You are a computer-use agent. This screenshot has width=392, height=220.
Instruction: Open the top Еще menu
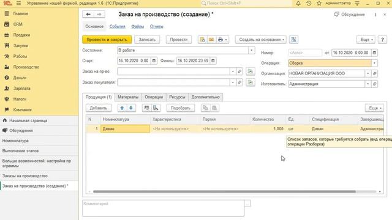(366, 39)
